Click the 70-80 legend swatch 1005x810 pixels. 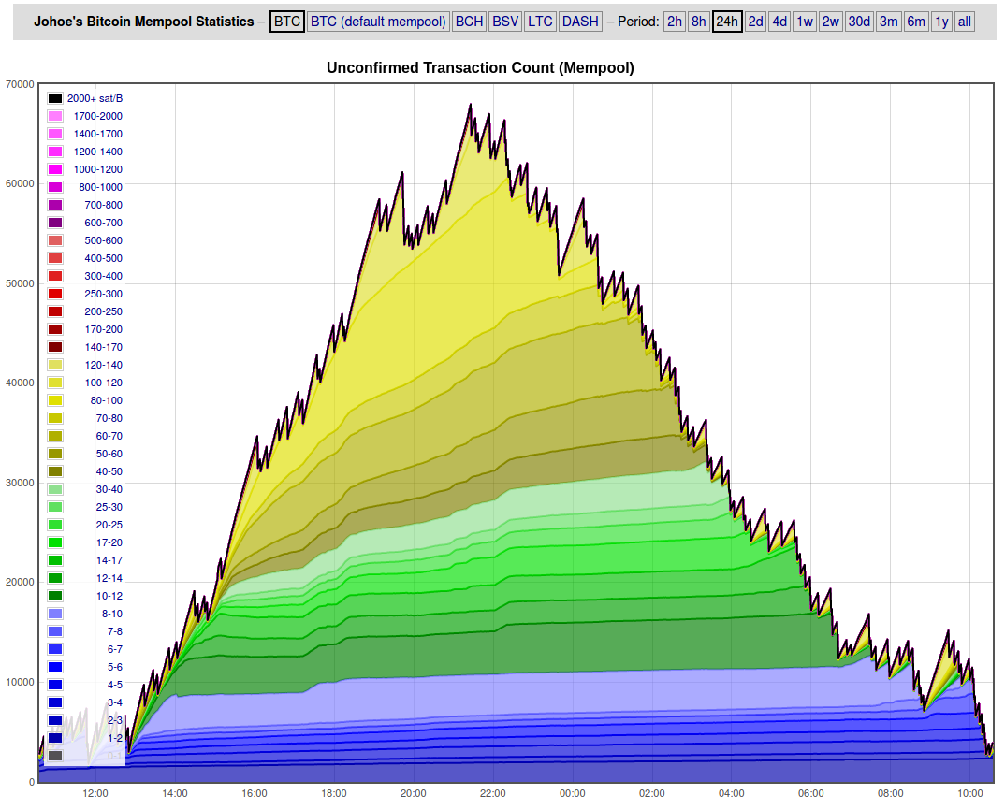tap(55, 418)
